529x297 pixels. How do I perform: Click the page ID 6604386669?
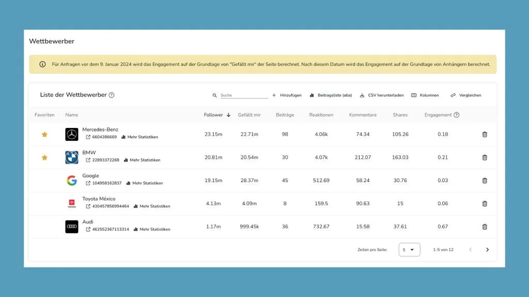[x=104, y=137]
